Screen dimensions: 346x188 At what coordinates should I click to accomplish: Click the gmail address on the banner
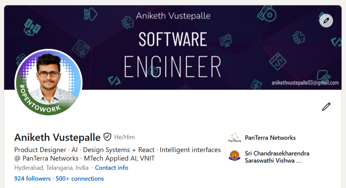305,83
